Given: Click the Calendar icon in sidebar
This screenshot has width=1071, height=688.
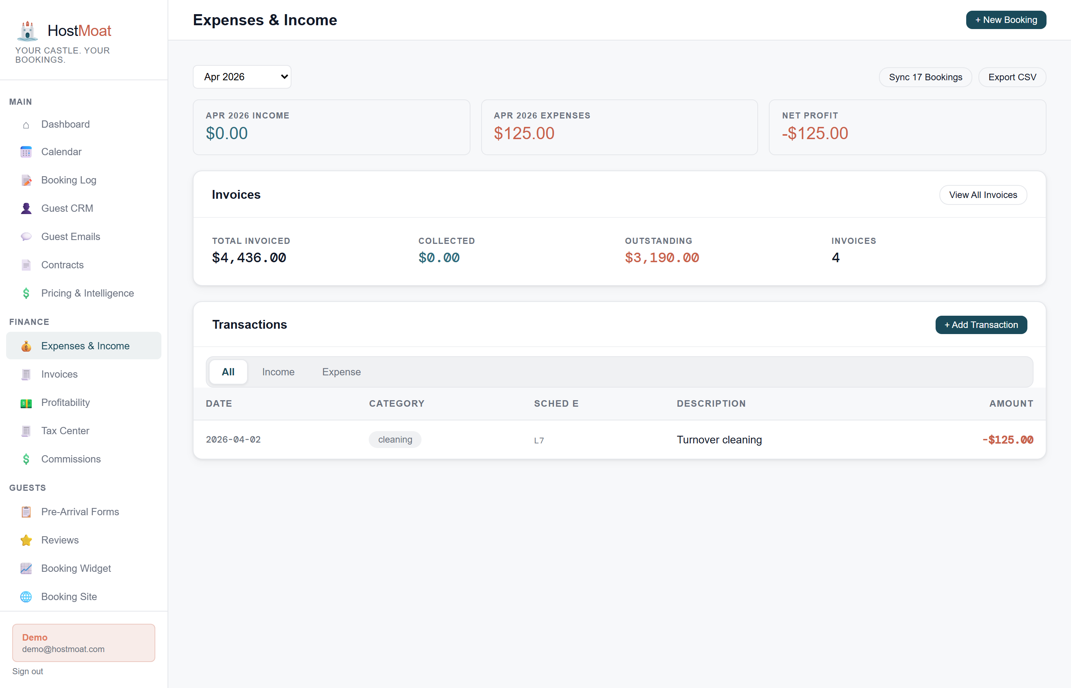Looking at the screenshot, I should click(x=26, y=152).
